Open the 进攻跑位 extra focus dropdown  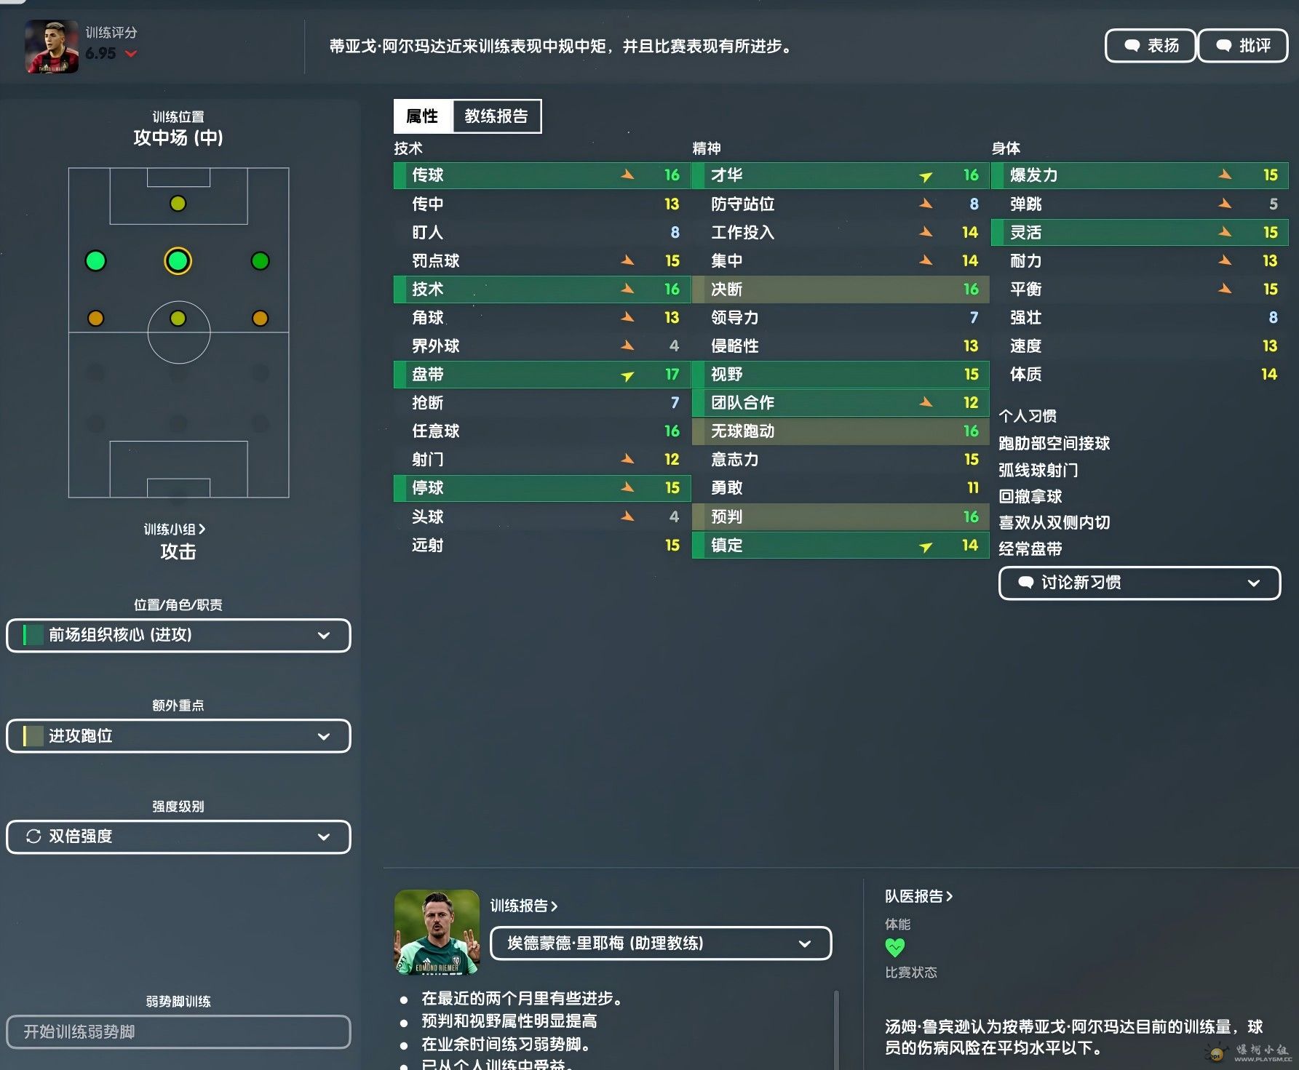178,735
